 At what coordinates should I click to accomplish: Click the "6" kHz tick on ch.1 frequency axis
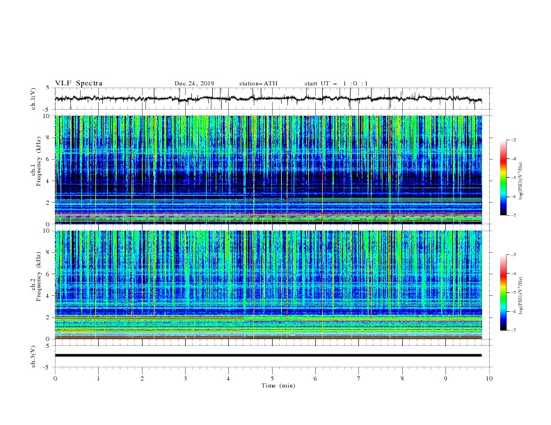click(49, 159)
